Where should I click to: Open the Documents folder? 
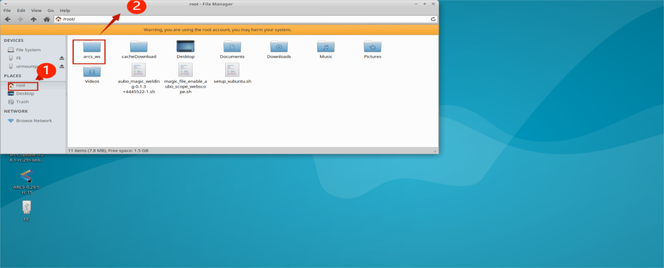coord(232,50)
